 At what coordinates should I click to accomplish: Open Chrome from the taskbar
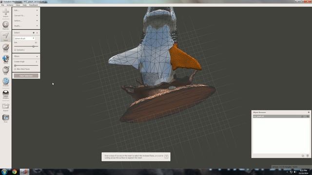(x=14, y=172)
